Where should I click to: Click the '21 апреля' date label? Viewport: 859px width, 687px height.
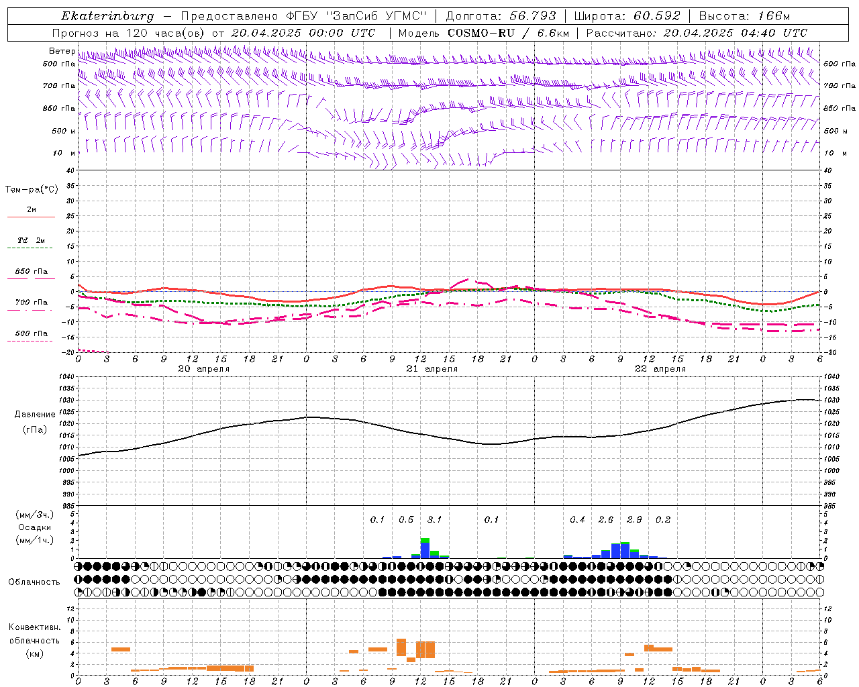[x=432, y=368]
